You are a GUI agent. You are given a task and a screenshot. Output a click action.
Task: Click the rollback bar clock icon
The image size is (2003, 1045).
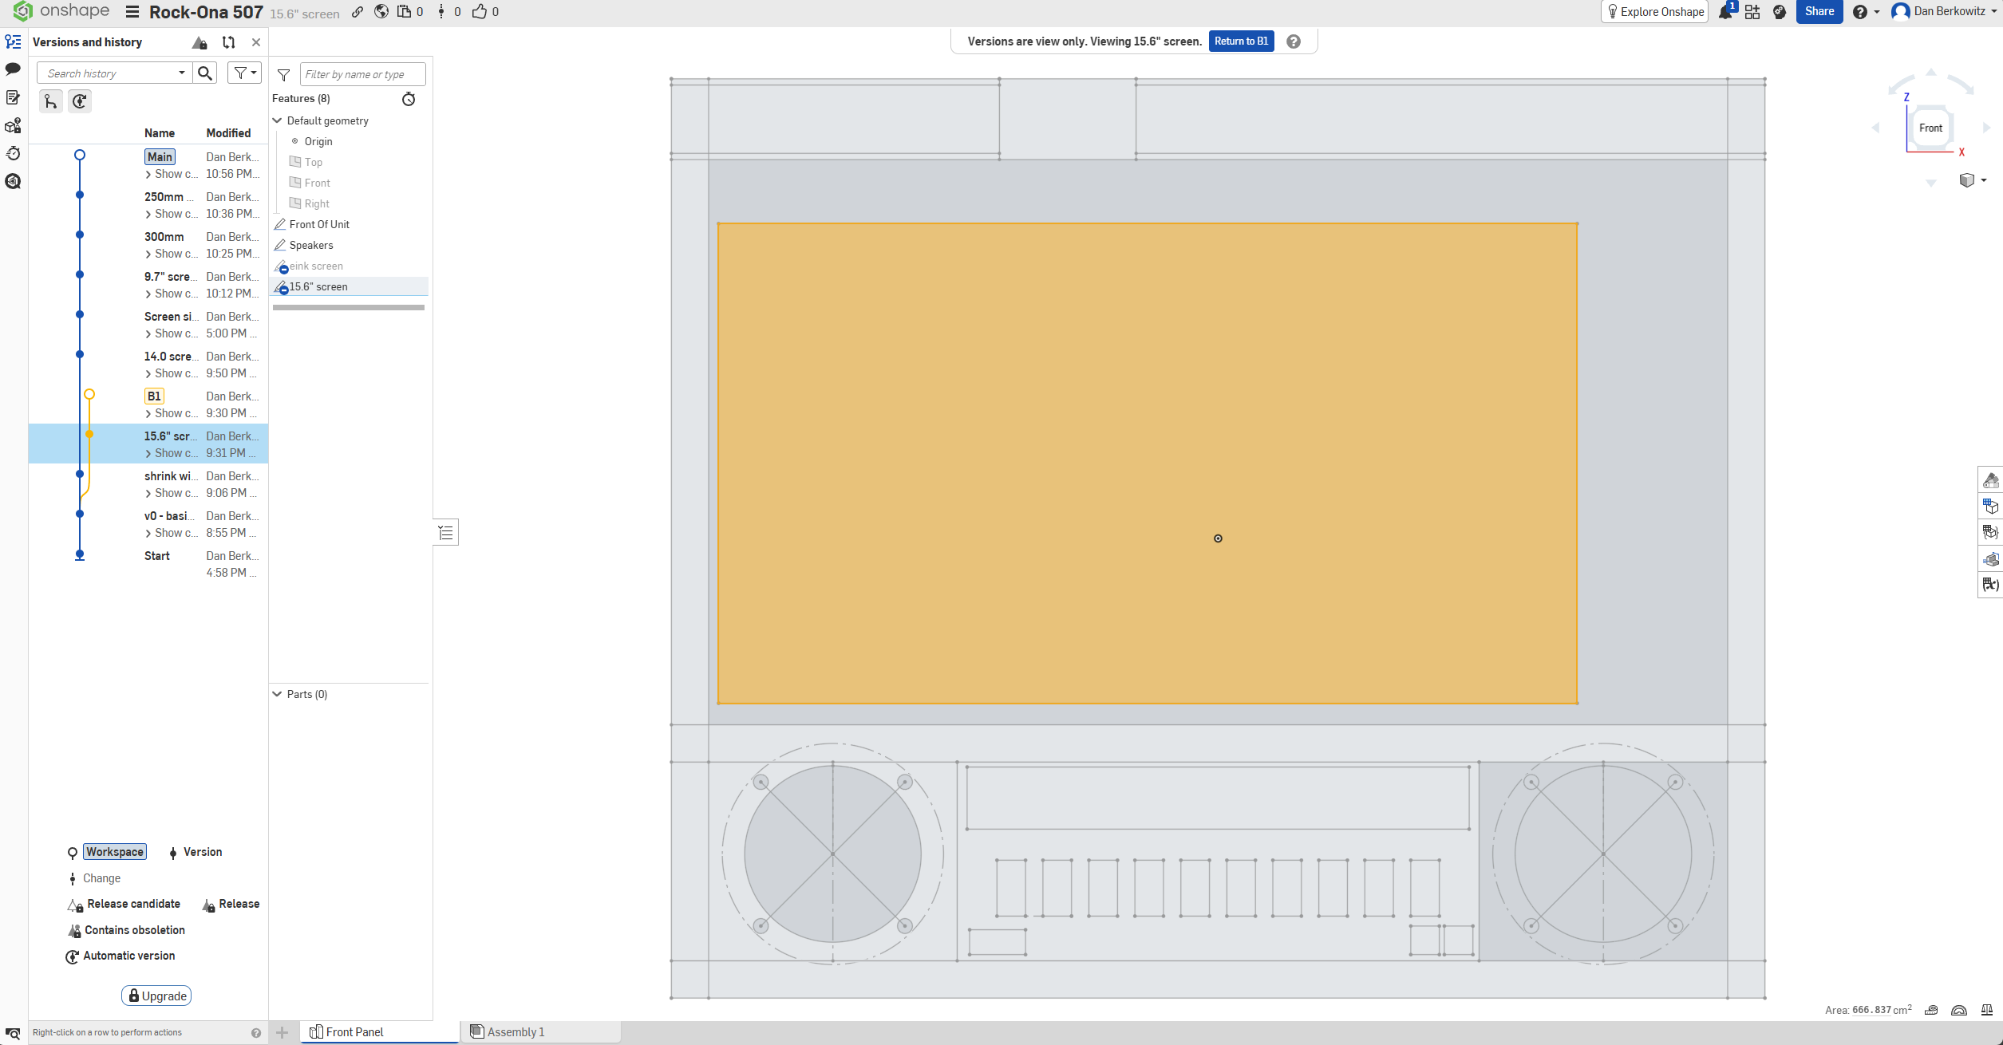[409, 99]
